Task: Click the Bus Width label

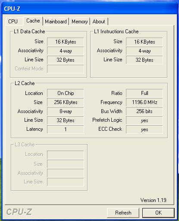Action: coord(112,111)
